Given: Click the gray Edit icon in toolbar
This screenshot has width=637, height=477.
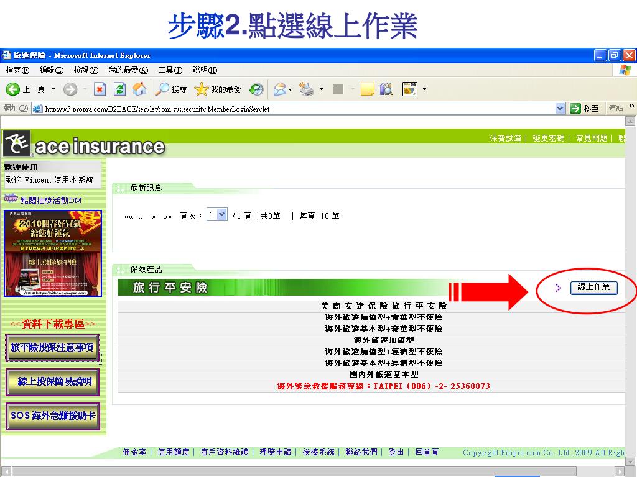Looking at the screenshot, I should 338,89.
